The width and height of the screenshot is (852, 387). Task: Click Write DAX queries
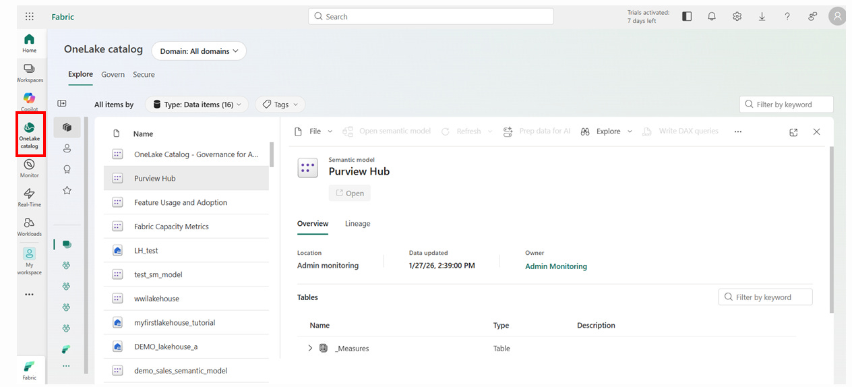pyautogui.click(x=680, y=131)
